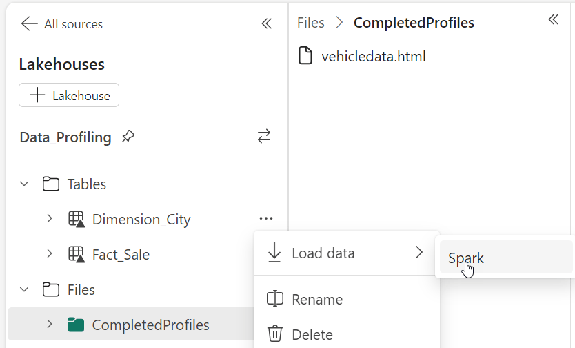575x348 pixels.
Task: Expand the Dimension_City table node
Action: pyautogui.click(x=50, y=219)
